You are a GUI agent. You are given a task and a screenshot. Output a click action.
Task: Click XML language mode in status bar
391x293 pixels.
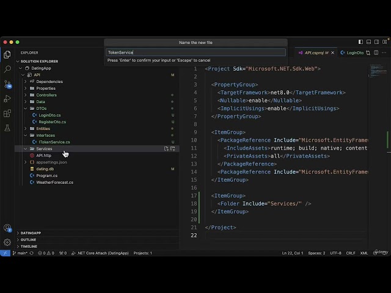click(364, 253)
